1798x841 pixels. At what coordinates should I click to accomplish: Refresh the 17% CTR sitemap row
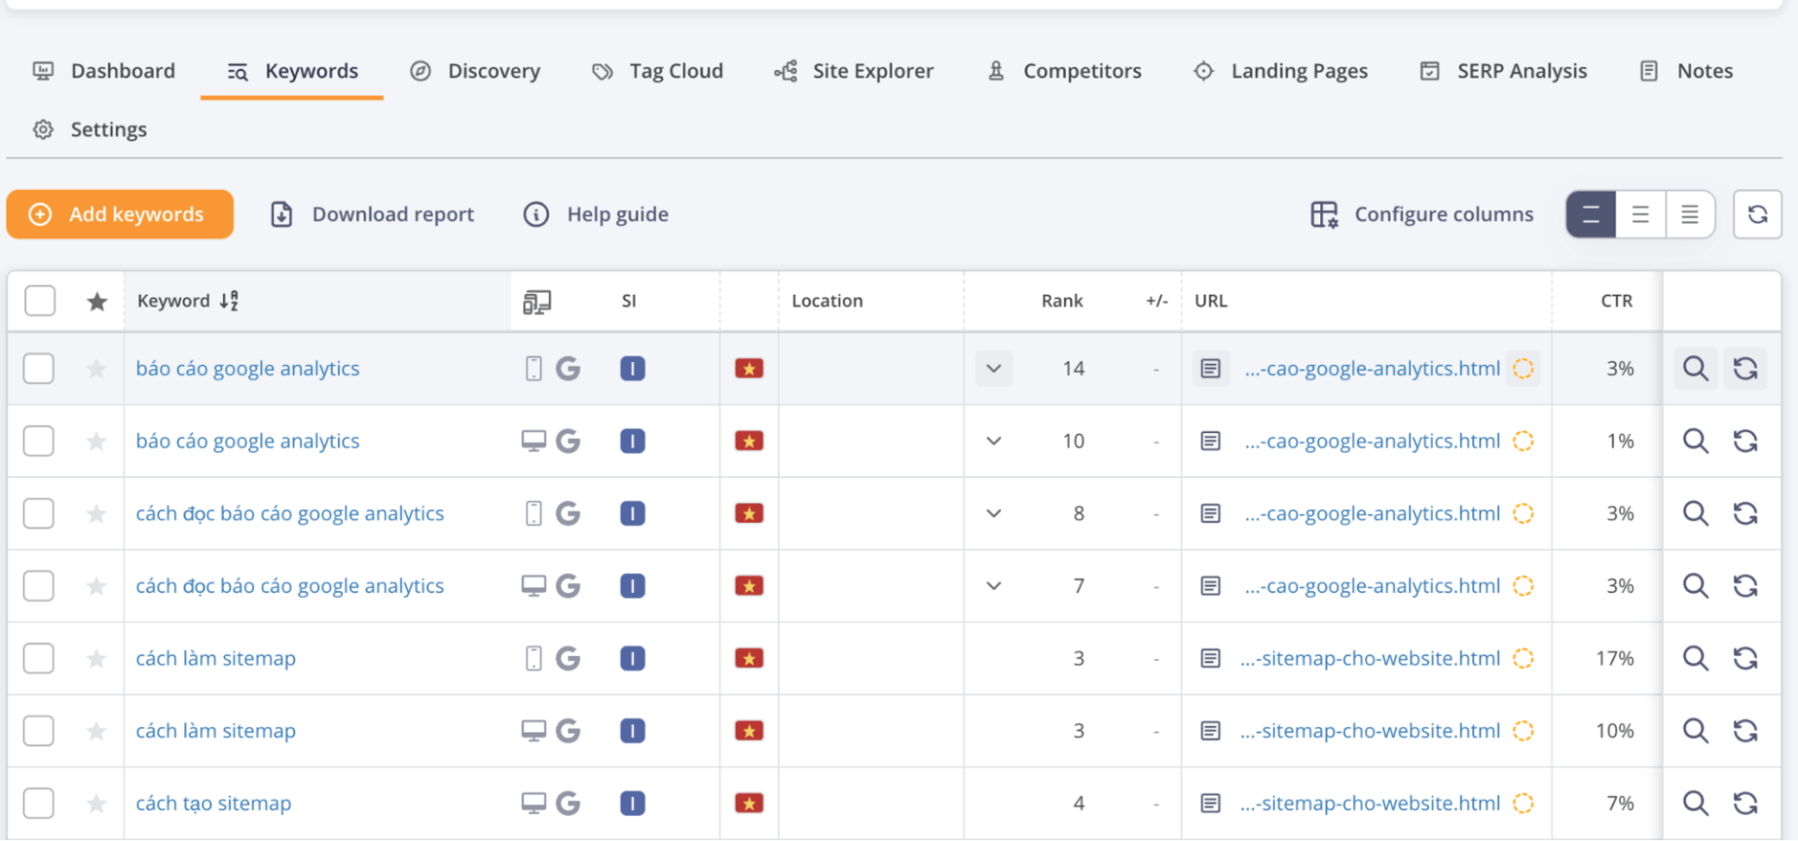(x=1746, y=659)
